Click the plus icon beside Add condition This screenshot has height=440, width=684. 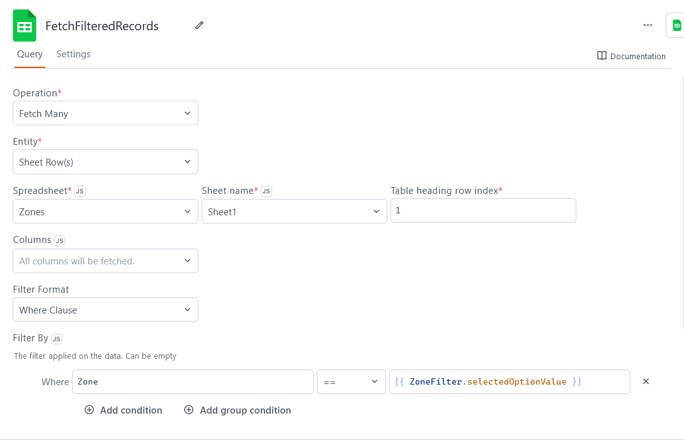[x=89, y=410]
